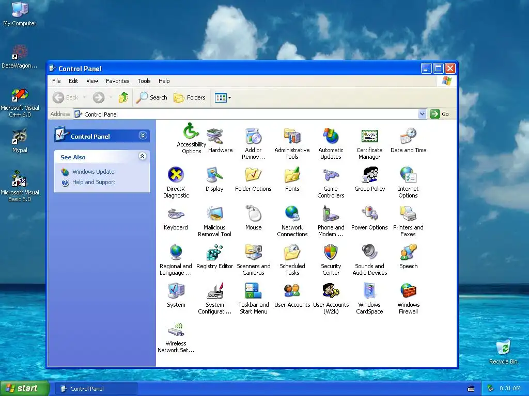Open Folder Options icon

253,179
